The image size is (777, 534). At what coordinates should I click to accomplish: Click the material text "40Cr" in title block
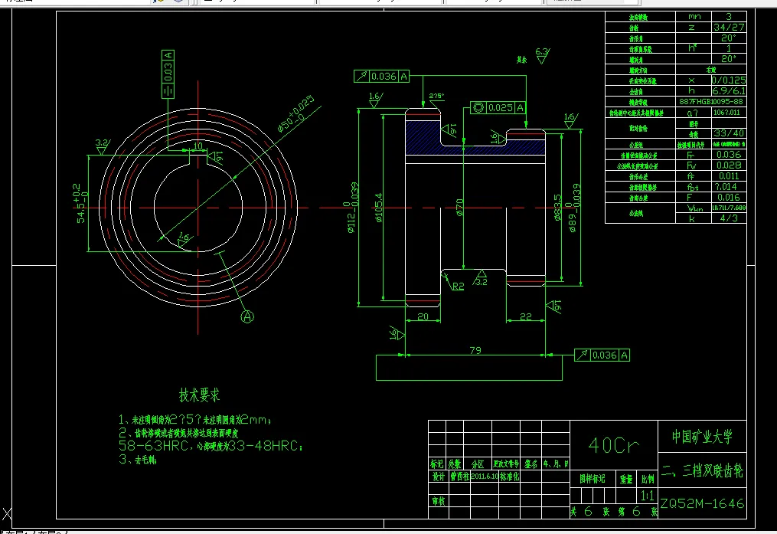click(613, 445)
